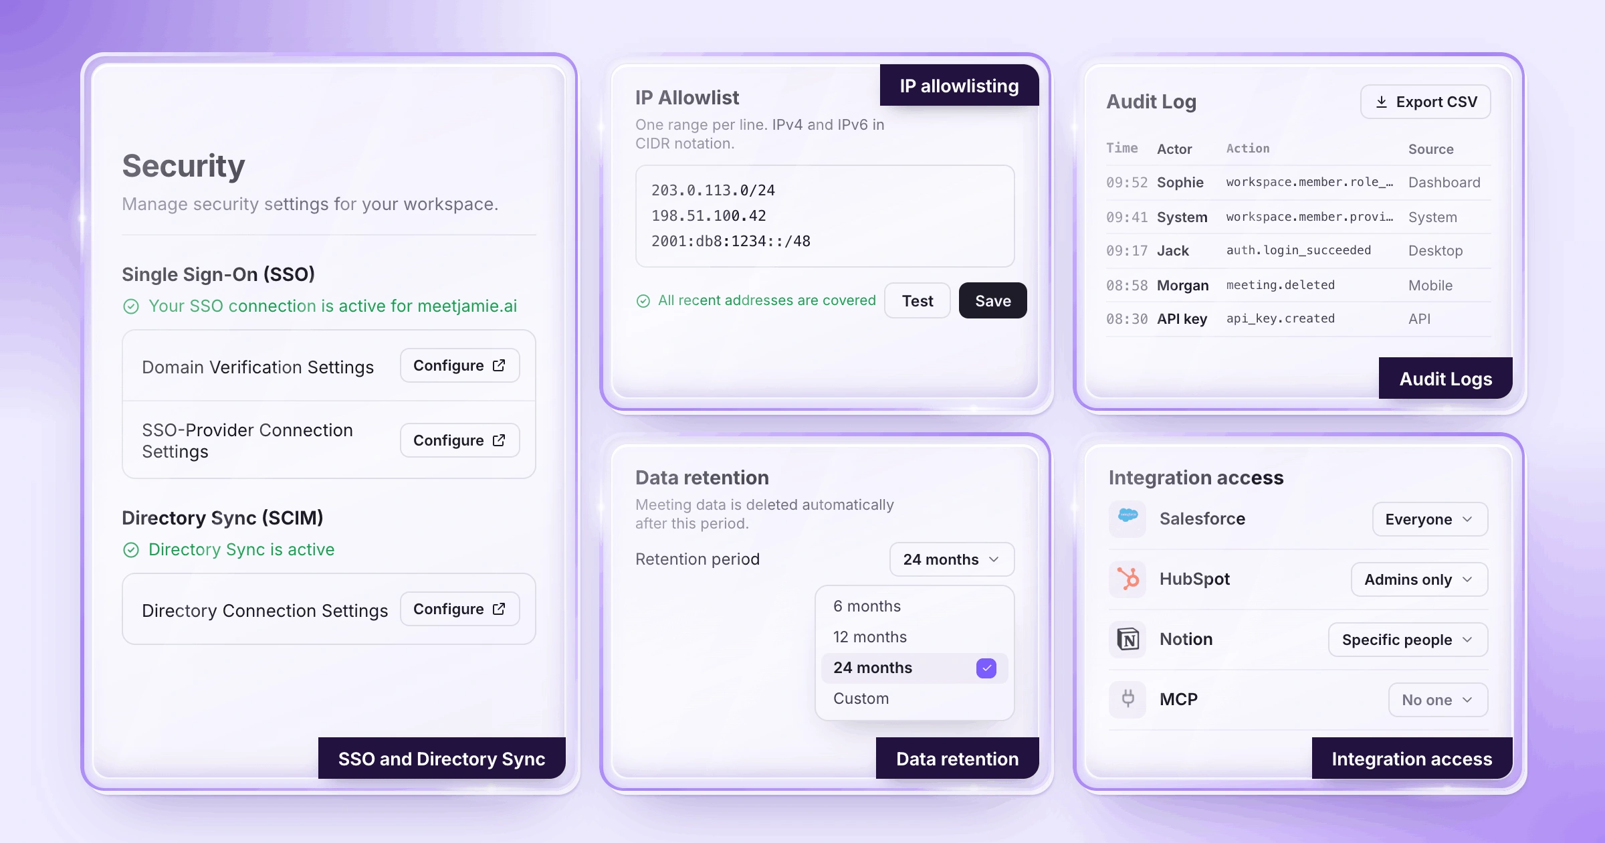Screen dimensions: 1605x843
Task: Open Salesforce access dropdown set to Everyone
Action: pyautogui.click(x=1430, y=519)
